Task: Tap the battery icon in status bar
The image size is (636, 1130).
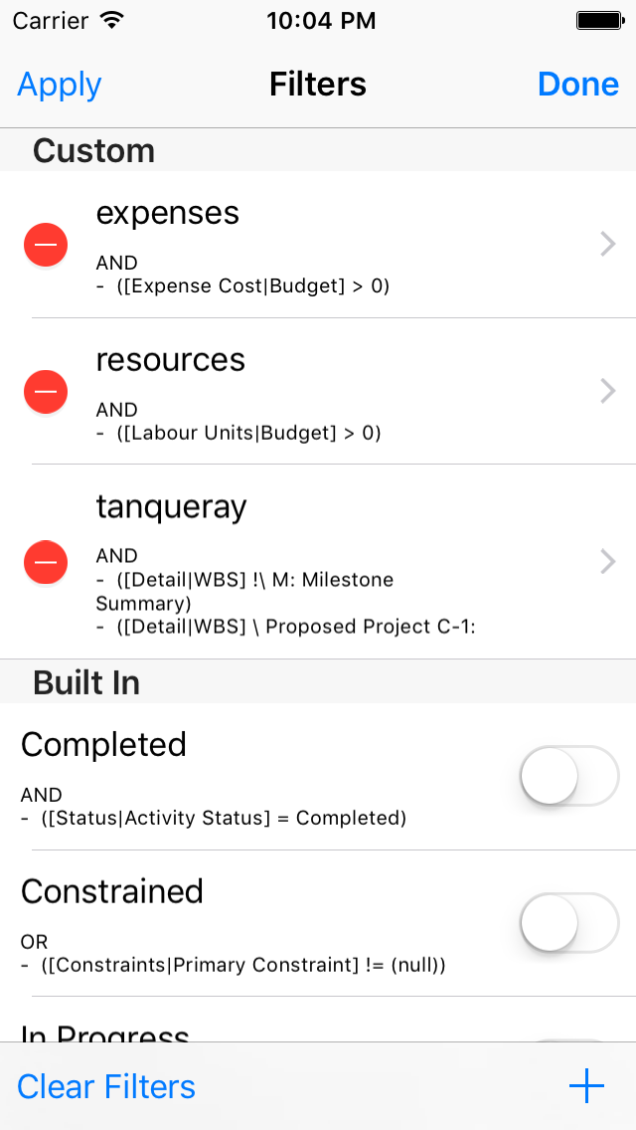Action: 599,20
